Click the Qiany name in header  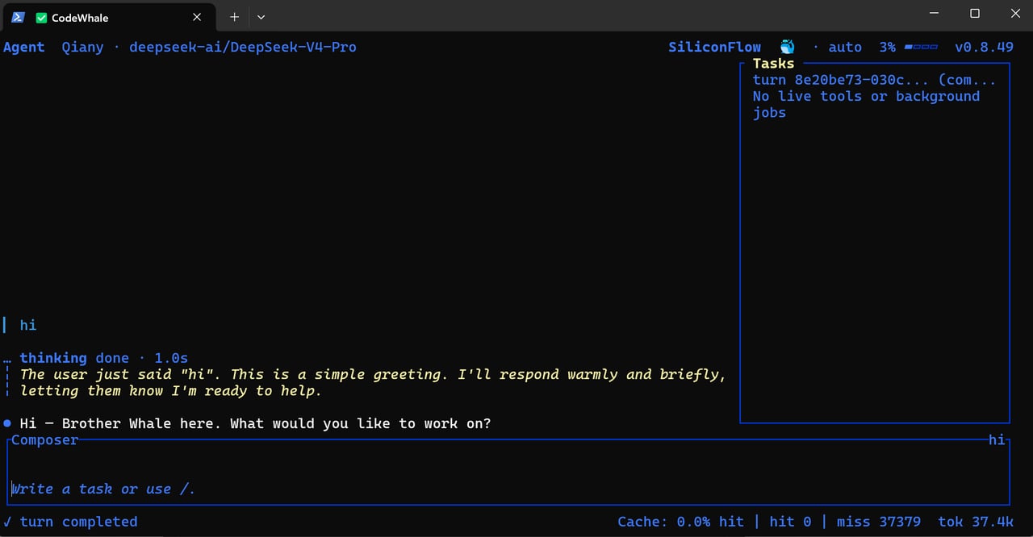(x=83, y=47)
